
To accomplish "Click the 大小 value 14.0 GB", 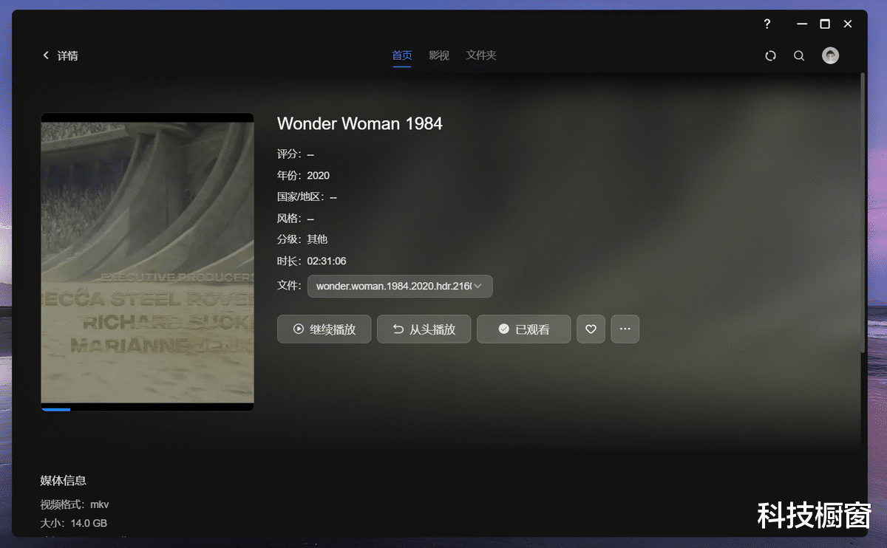I will click(89, 524).
